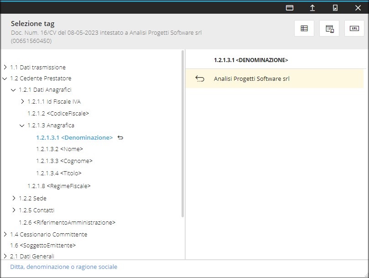Viewport: 369px width, 278px height.
Task: Collapse the 1.2.1.3 Anagrafica node
Action: pos(22,125)
